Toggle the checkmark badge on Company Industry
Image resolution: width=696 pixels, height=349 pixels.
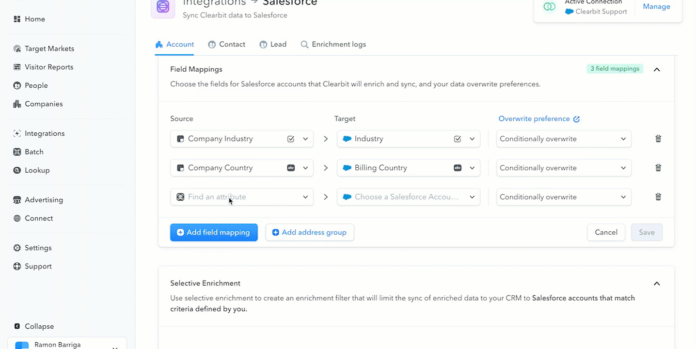(291, 139)
